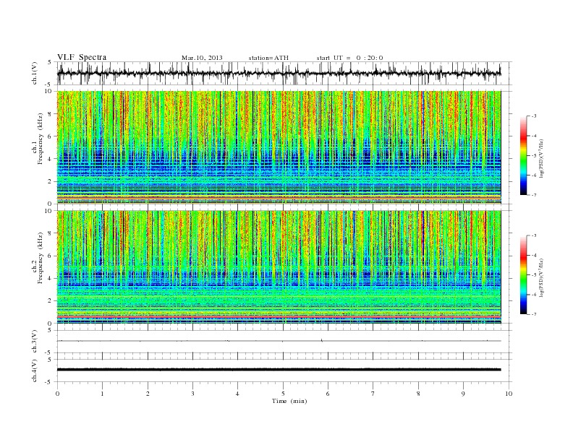Click time axis tick label "6"
The width and height of the screenshot is (573, 442).
328,394
